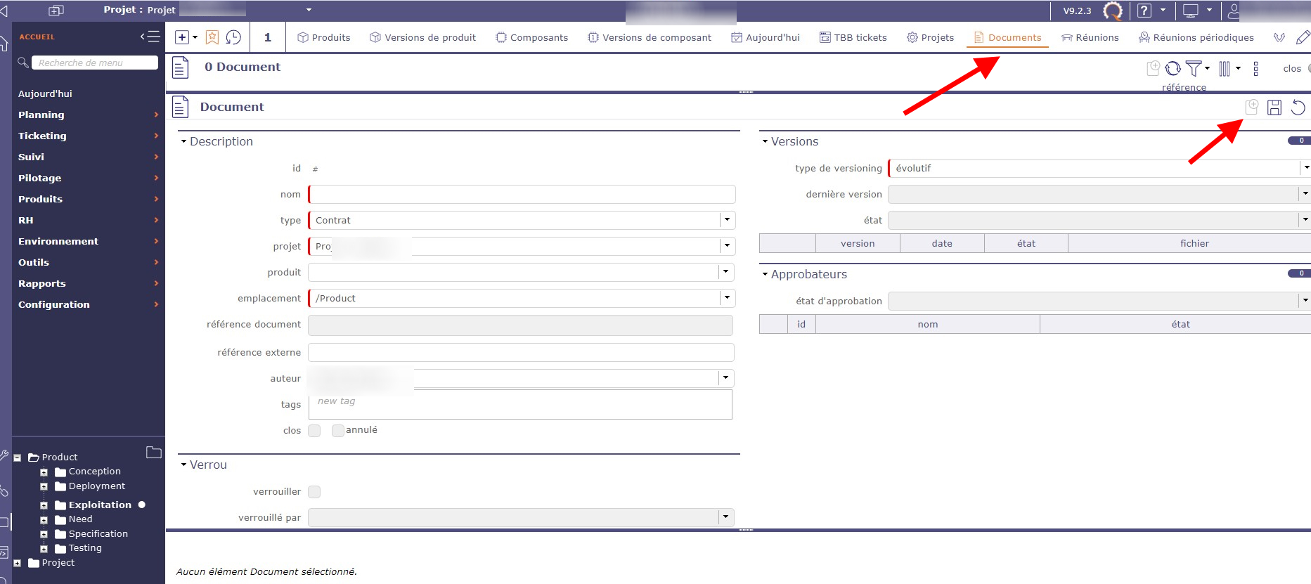Open the 'emplacement' dropdown showing /Product

[727, 298]
